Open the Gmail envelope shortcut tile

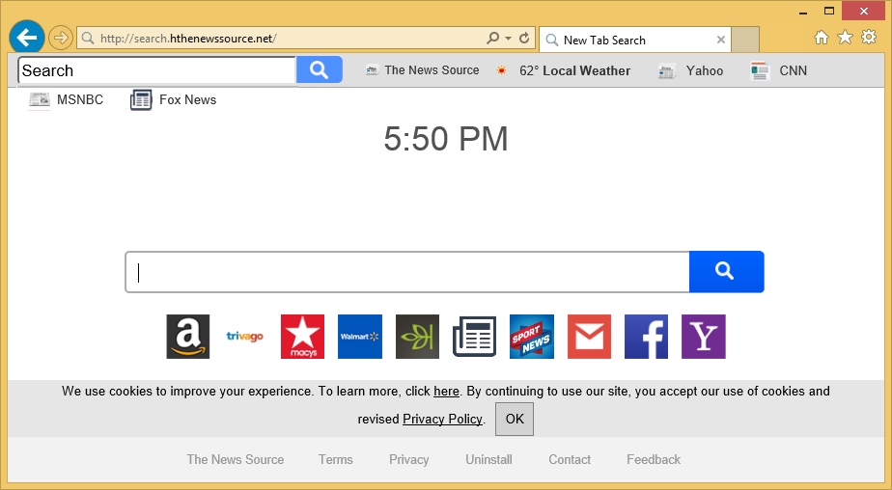pyautogui.click(x=589, y=337)
